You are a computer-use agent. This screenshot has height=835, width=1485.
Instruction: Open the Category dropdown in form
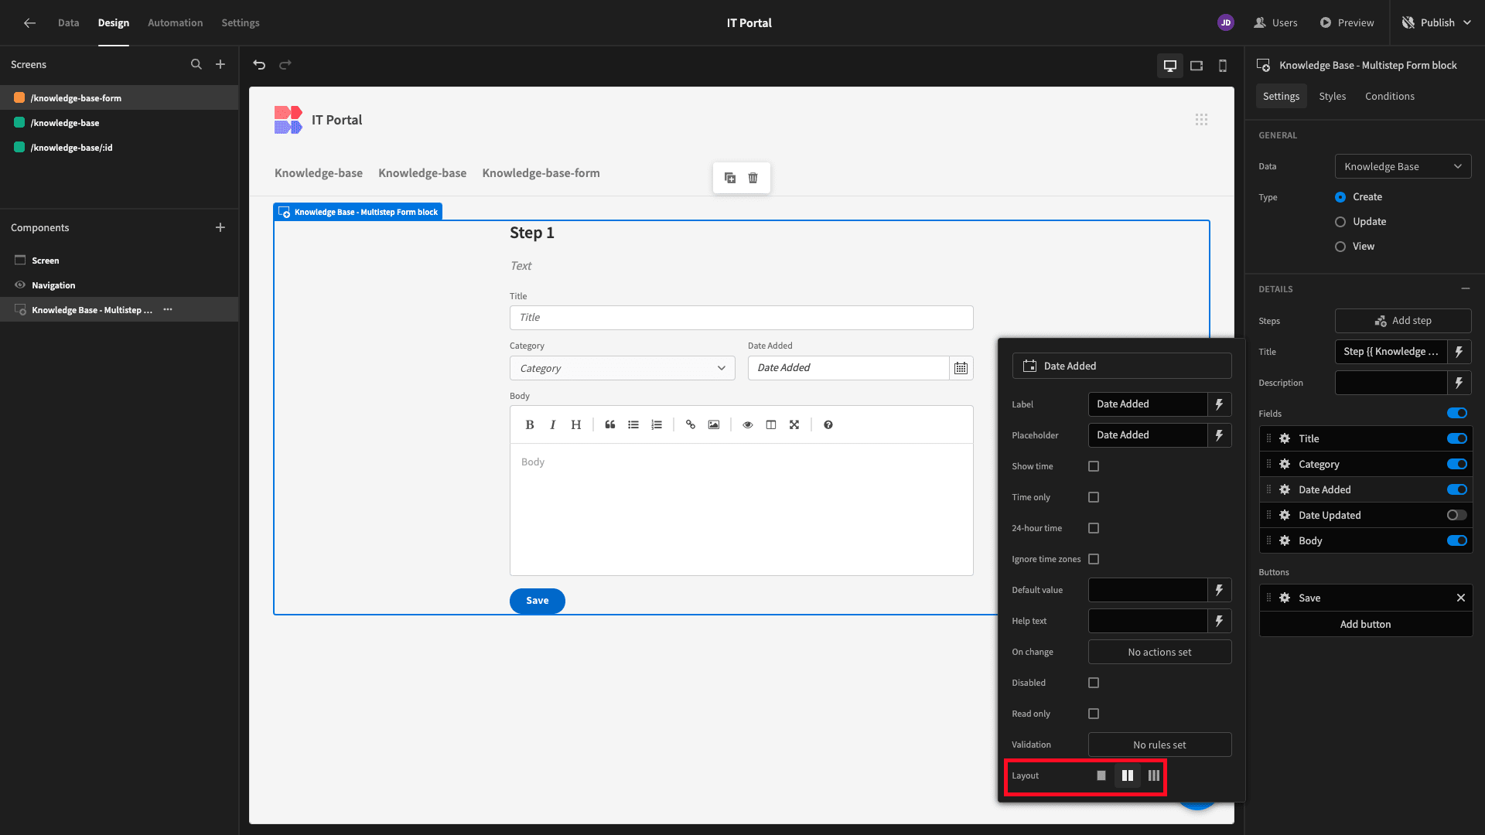(623, 368)
